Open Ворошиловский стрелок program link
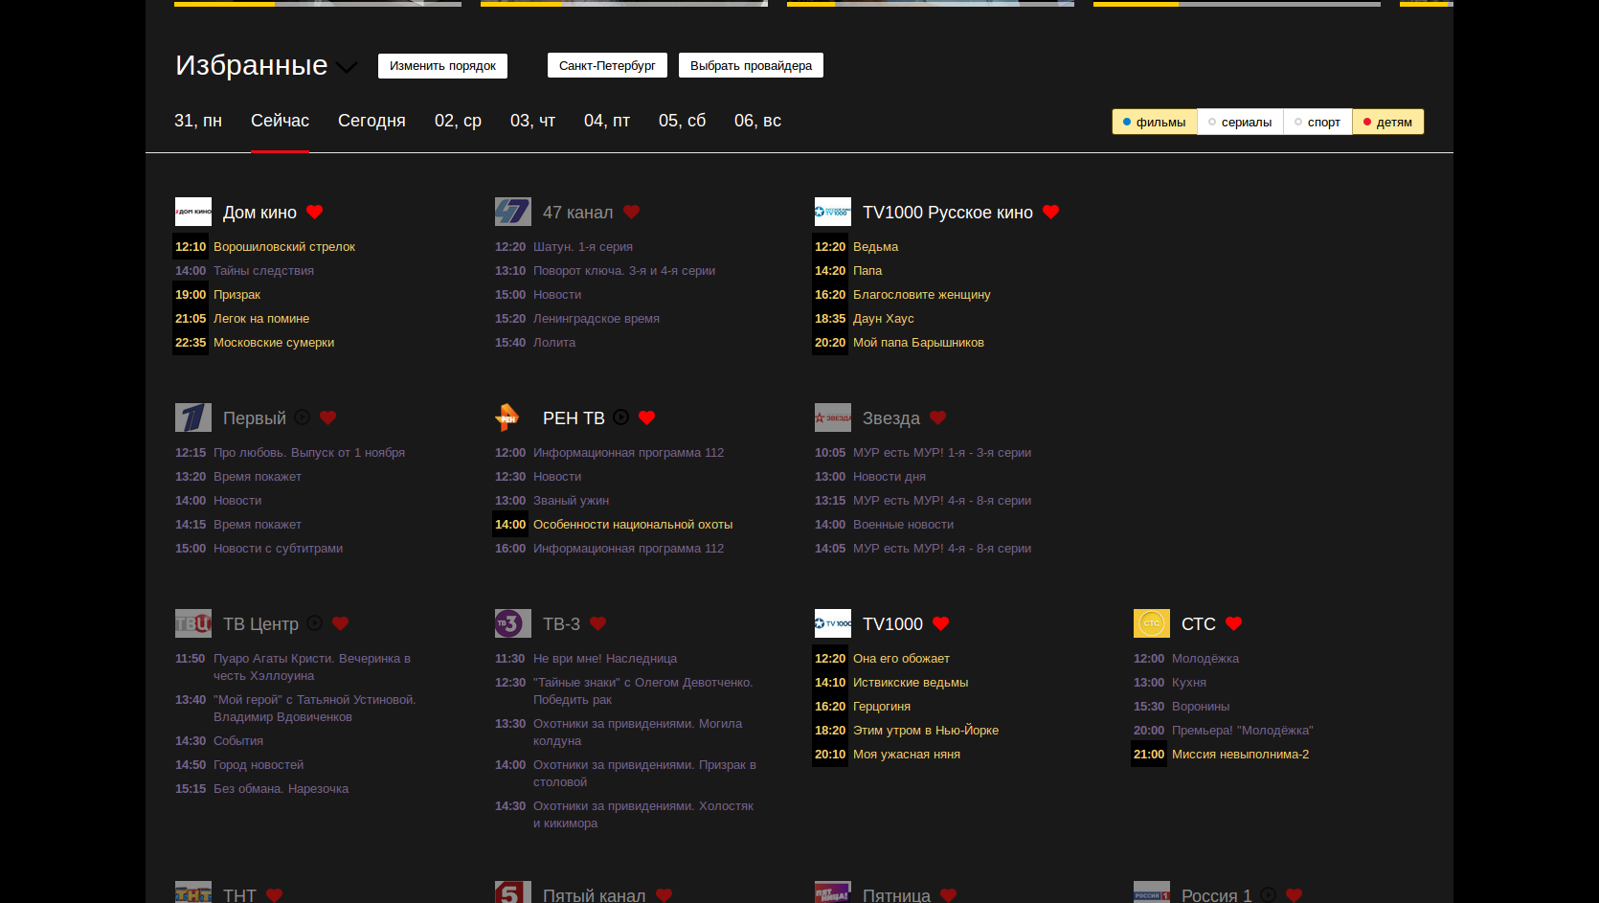 click(284, 247)
